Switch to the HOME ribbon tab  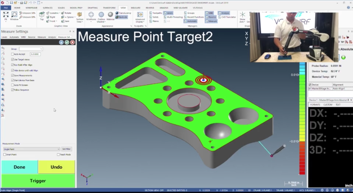pyautogui.click(x=17, y=8)
